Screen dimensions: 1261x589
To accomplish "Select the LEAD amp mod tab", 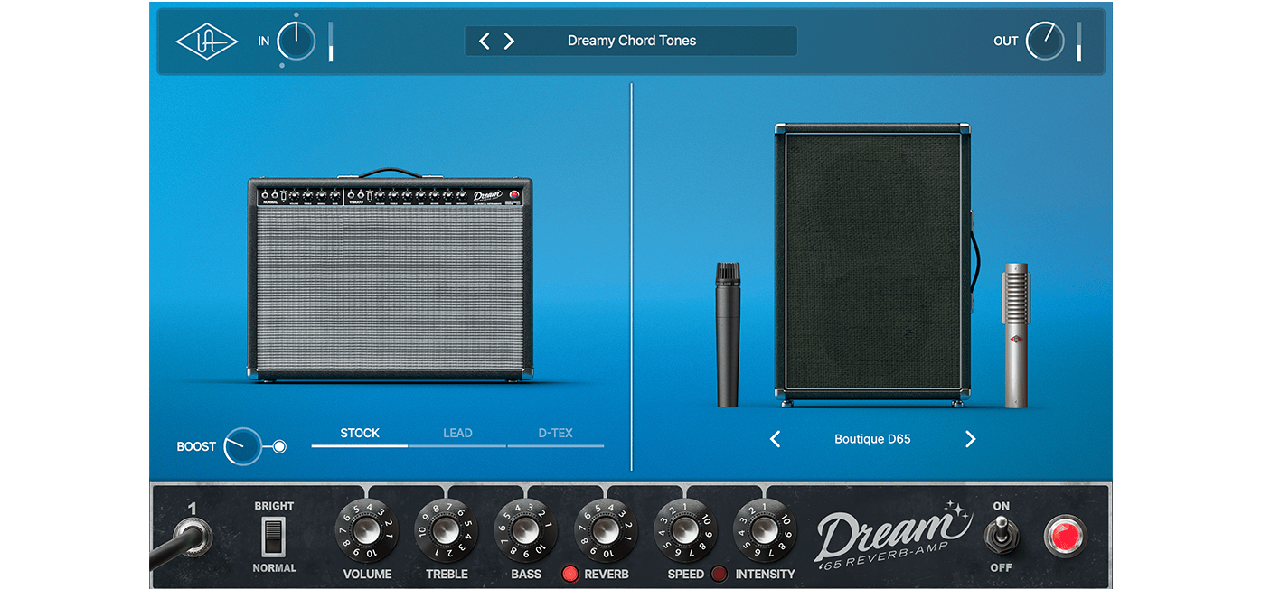I will click(x=457, y=434).
